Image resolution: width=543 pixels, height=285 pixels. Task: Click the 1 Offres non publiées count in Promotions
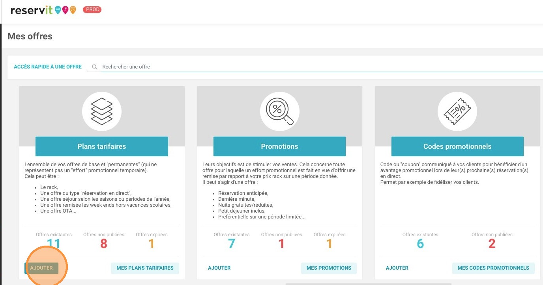coord(281,244)
